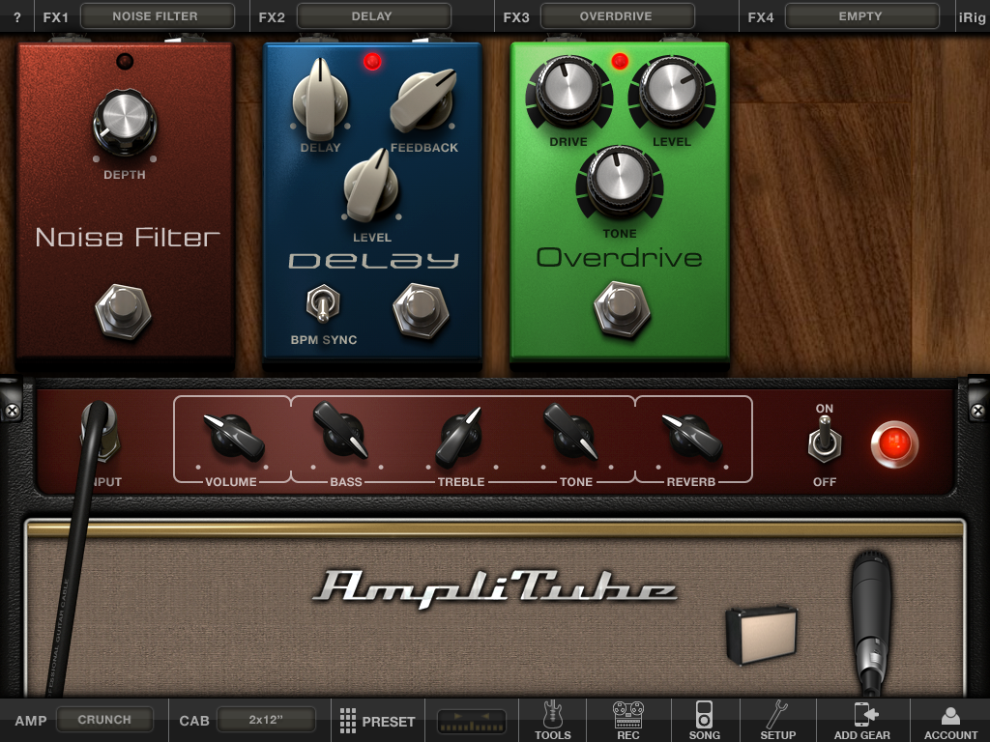
Task: Toggle the Overdrive pedal footswitch
Action: click(622, 310)
